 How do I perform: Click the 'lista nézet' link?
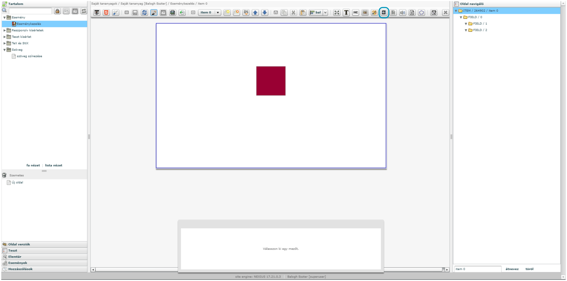click(54, 165)
